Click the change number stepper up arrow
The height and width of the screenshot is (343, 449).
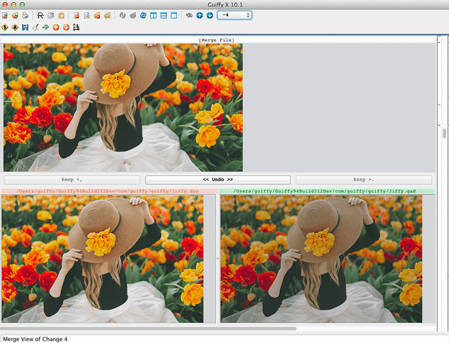(248, 13)
